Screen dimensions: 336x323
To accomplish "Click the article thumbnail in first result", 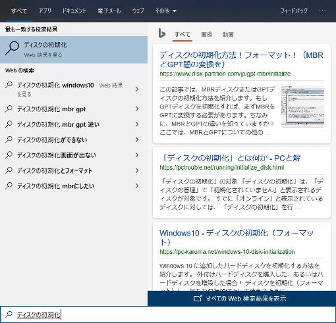I will point(302,107).
